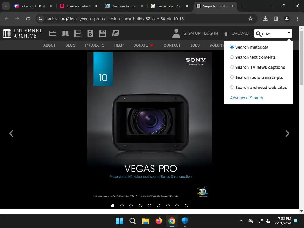Switch to Best media player tab
This screenshot has width=304, height=228.
point(124,6)
